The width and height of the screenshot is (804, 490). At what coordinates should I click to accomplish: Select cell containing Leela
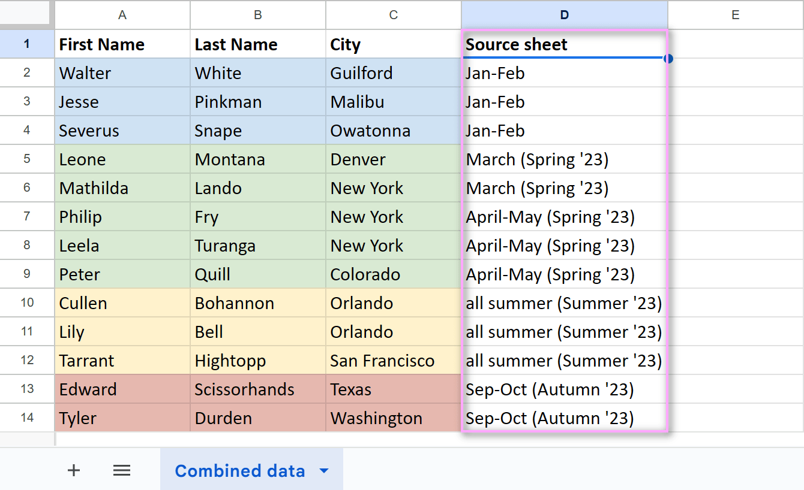click(x=122, y=246)
